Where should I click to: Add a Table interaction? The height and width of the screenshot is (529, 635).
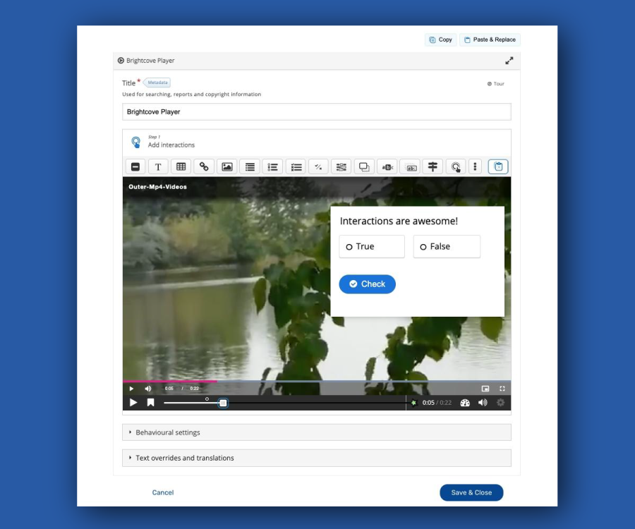pos(181,167)
